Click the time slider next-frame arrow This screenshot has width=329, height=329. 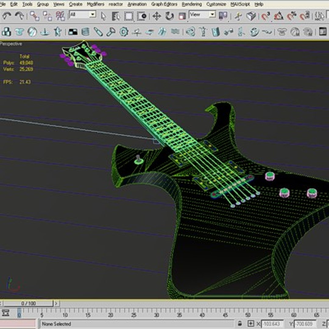[56, 303]
